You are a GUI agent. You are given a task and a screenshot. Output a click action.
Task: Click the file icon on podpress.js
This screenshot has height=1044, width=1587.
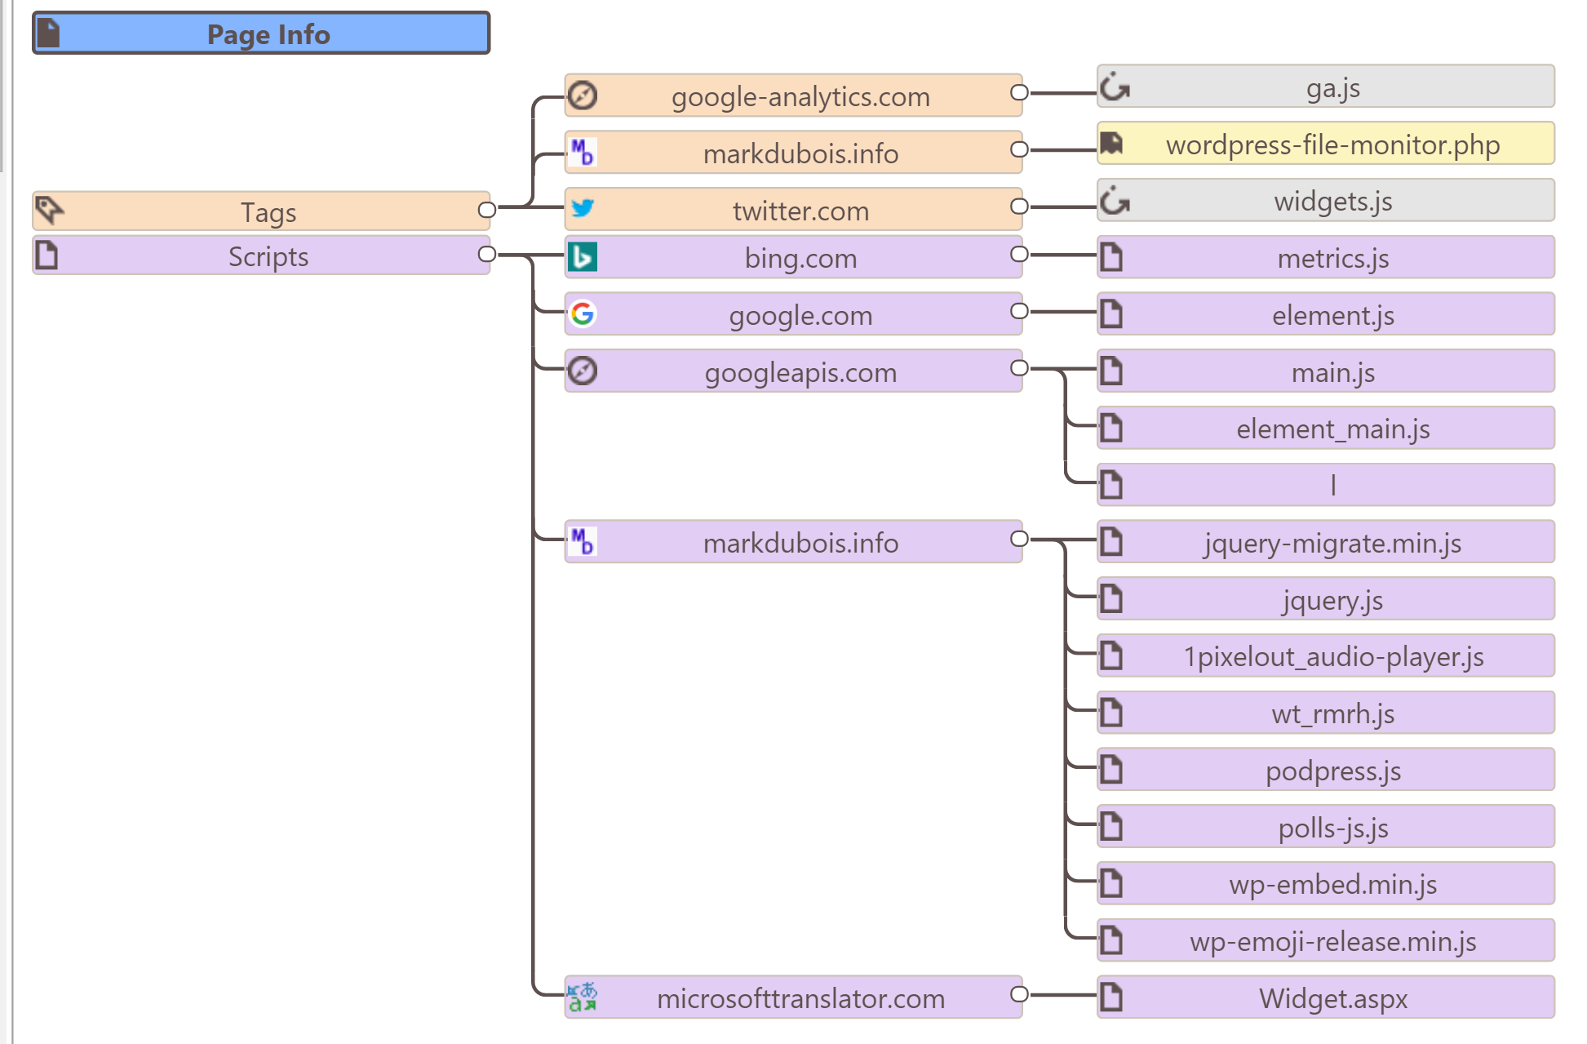coord(1111,769)
